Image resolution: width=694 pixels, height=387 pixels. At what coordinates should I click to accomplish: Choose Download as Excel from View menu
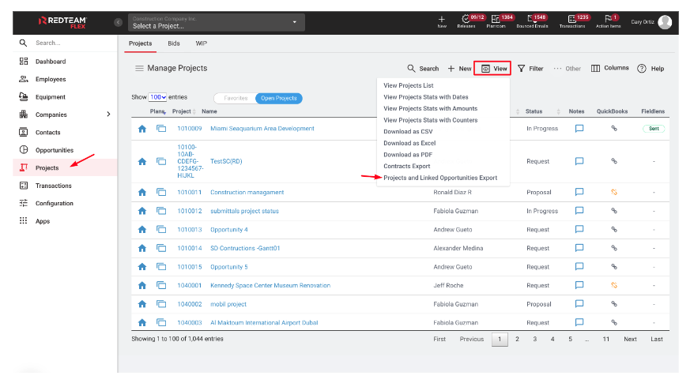point(409,143)
